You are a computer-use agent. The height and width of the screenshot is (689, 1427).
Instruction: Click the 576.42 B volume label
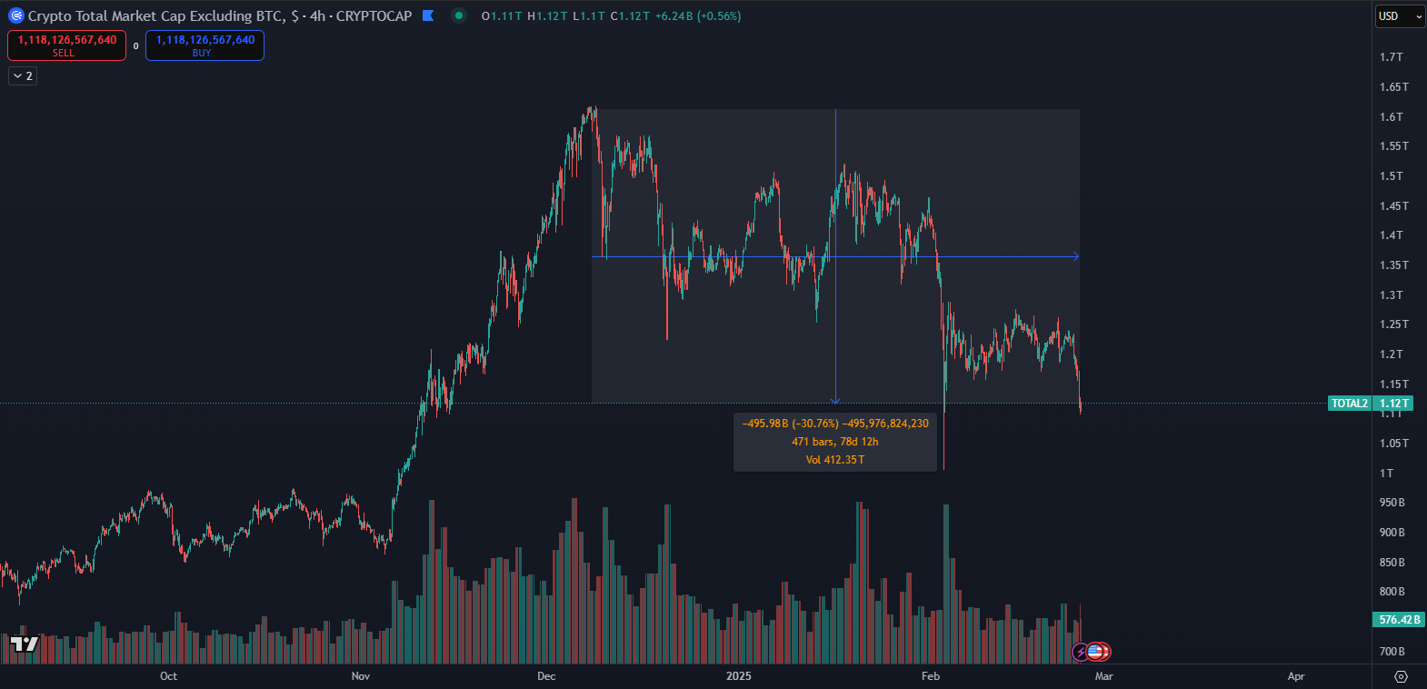[1398, 620]
